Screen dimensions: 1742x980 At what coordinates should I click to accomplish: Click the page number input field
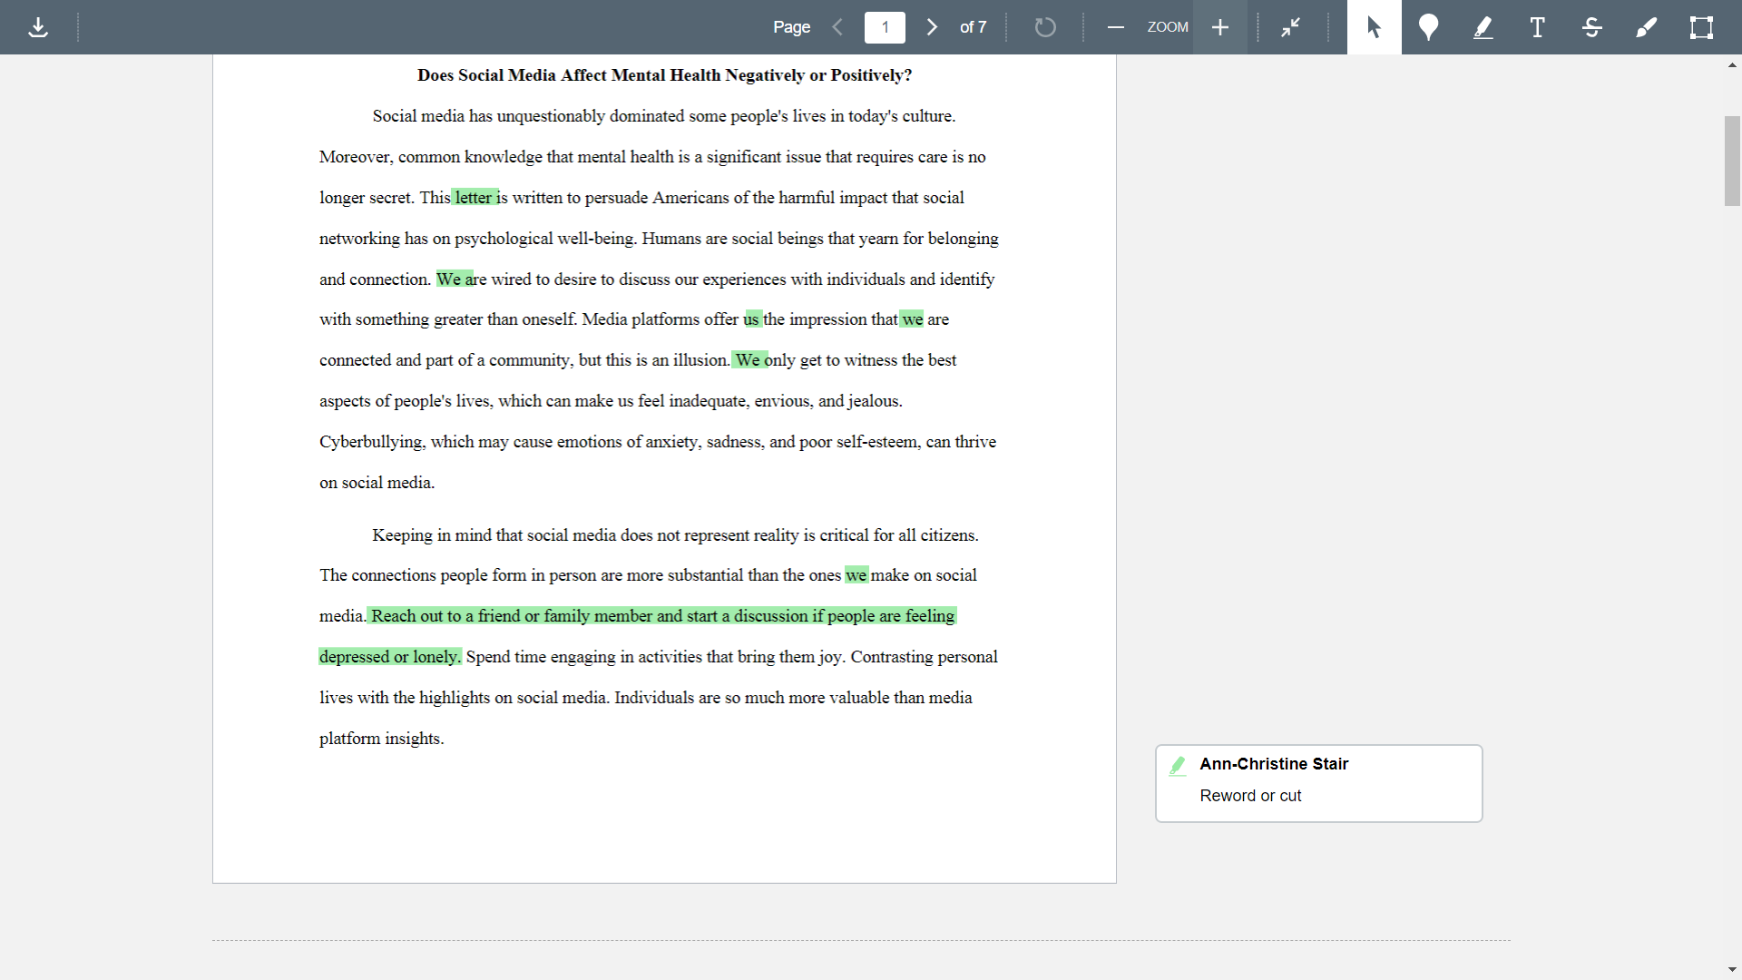tap(885, 27)
